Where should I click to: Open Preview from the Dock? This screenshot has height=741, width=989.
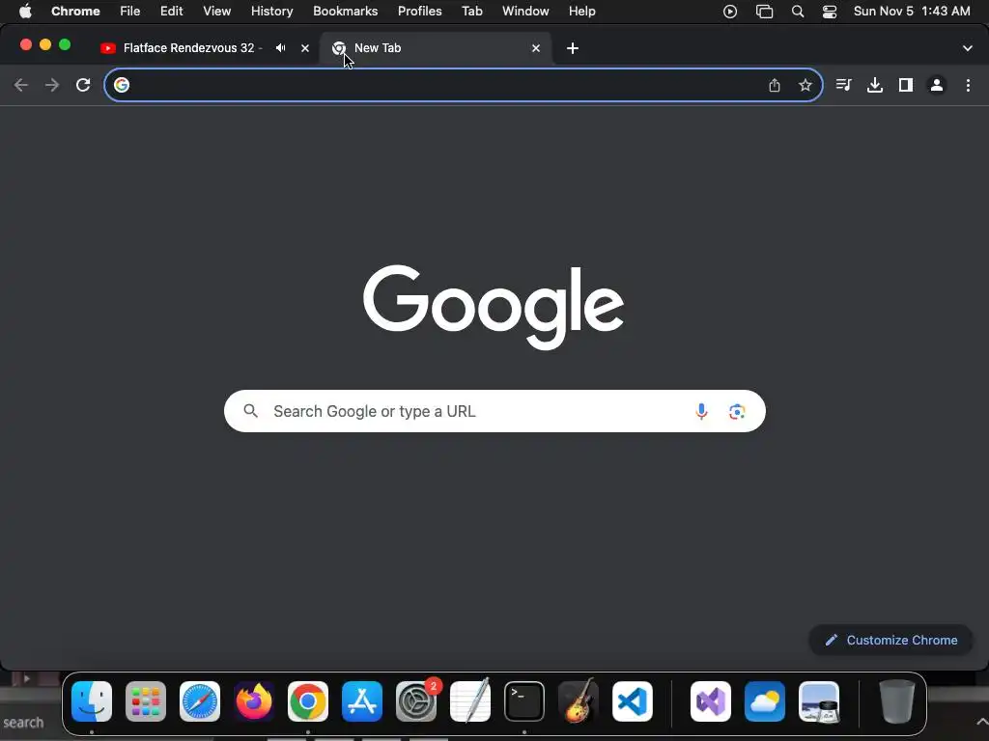pos(819,701)
